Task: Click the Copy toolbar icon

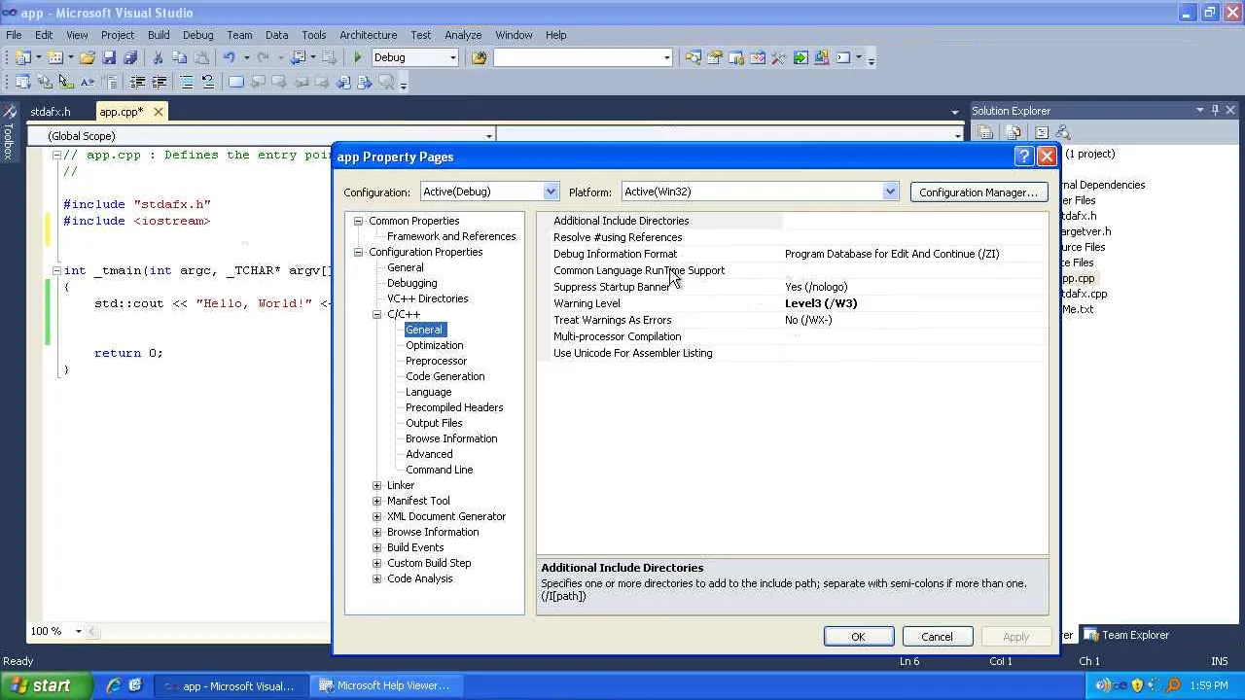Action: 179,58
